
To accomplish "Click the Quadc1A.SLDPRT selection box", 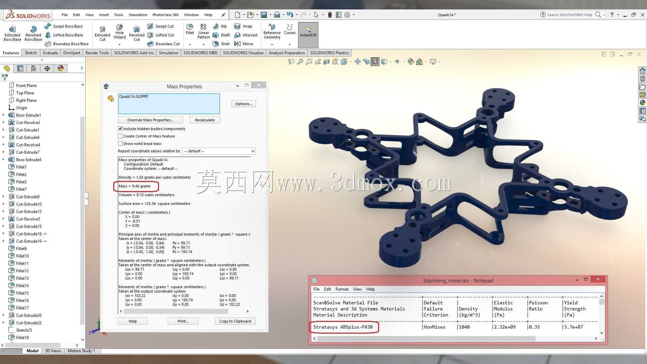I will click(169, 104).
